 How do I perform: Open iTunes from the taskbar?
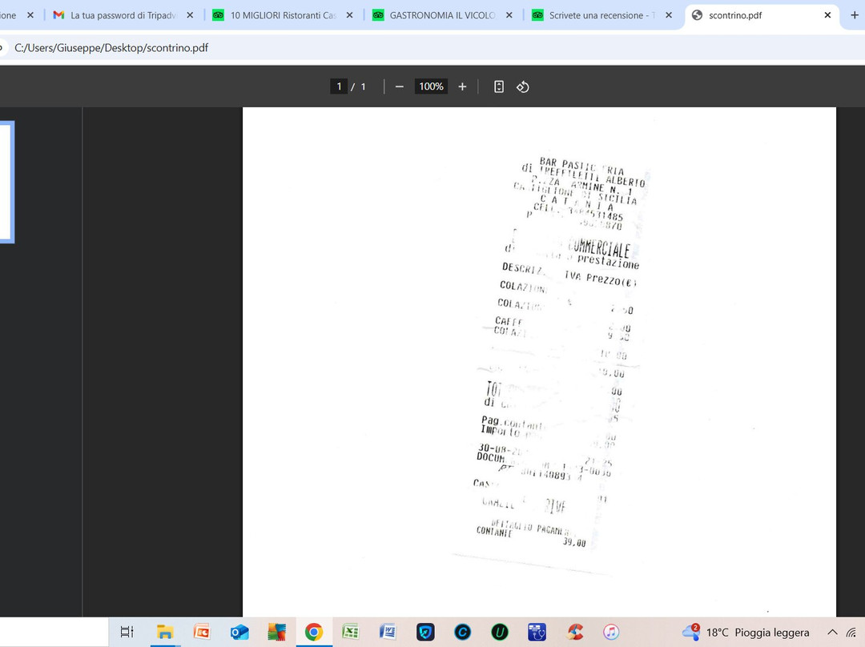[610, 632]
